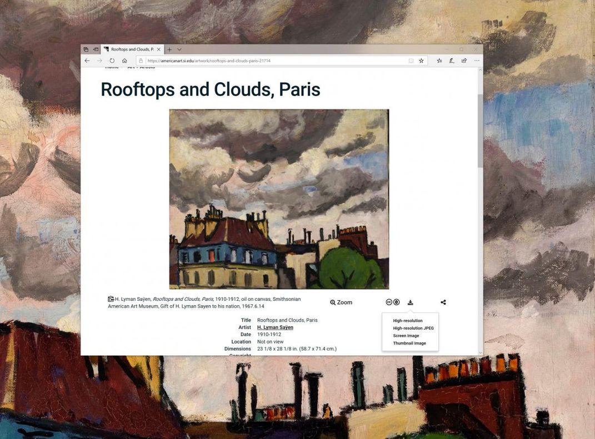Click the media caption icon before H. Lyman
Image resolution: width=595 pixels, height=439 pixels.
111,299
